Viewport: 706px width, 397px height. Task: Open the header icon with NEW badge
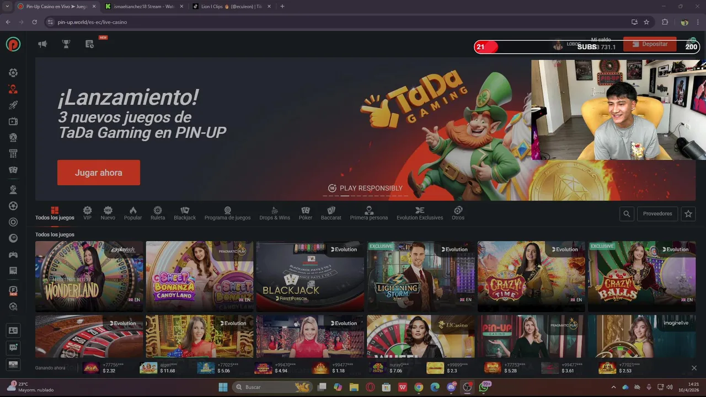click(x=90, y=44)
